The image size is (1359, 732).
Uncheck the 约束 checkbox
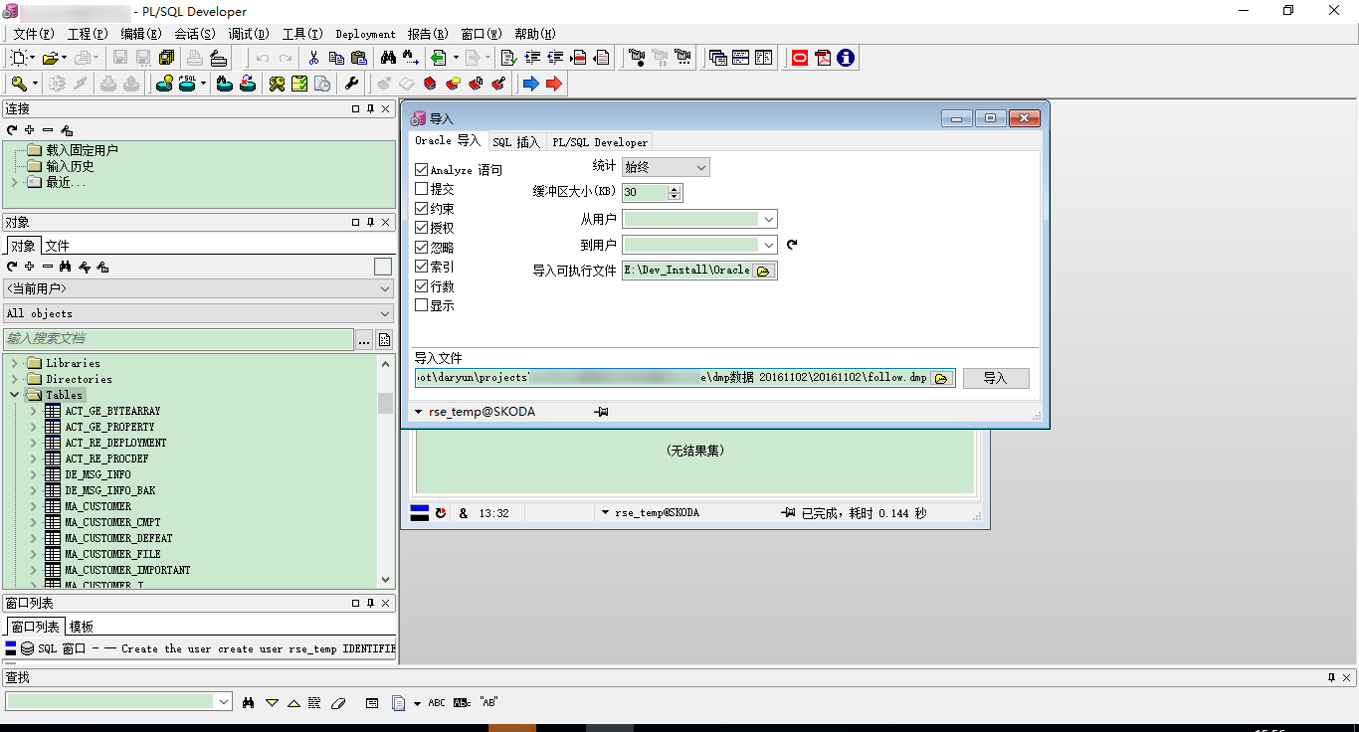point(422,209)
